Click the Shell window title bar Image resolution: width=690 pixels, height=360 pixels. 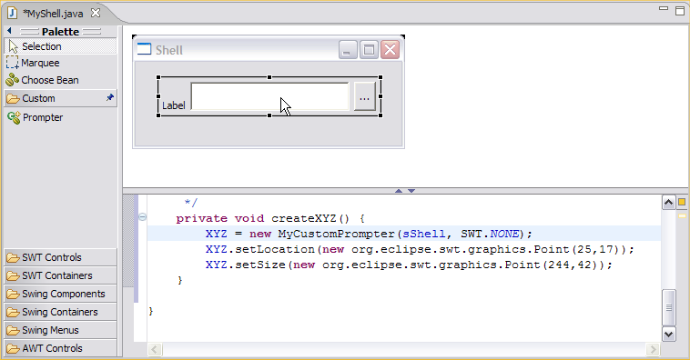coord(269,50)
